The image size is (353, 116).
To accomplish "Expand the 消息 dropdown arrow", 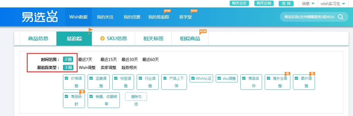I will tap(313, 4).
